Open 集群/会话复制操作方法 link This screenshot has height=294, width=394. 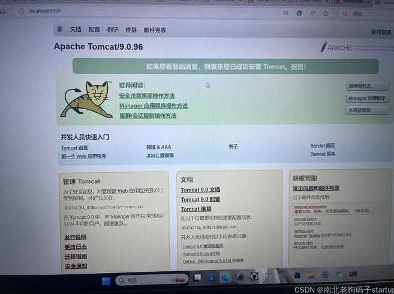tap(148, 116)
